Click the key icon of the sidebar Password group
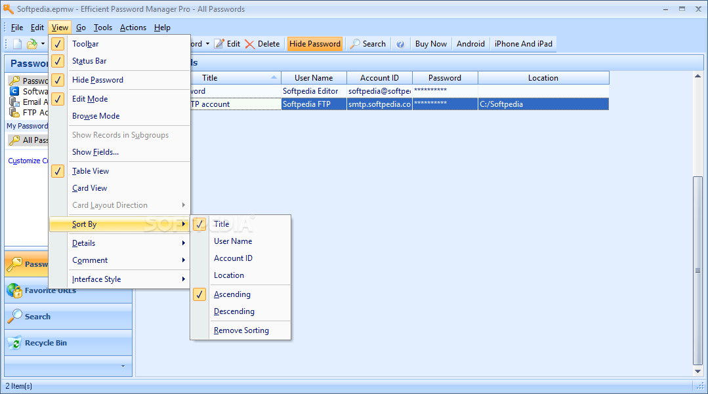 (x=14, y=81)
